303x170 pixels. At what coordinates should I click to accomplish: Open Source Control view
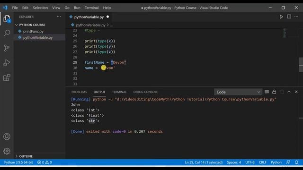pyautogui.click(x=7, y=48)
